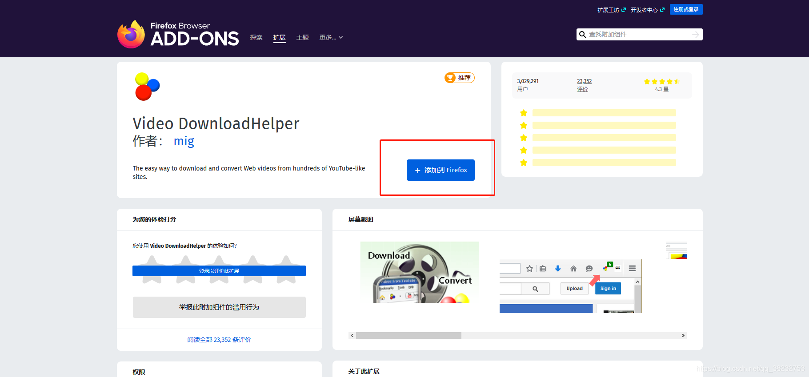Viewport: 809px width, 377px height.
Task: Open the Download Convert screenshot thumbnail
Action: point(419,272)
